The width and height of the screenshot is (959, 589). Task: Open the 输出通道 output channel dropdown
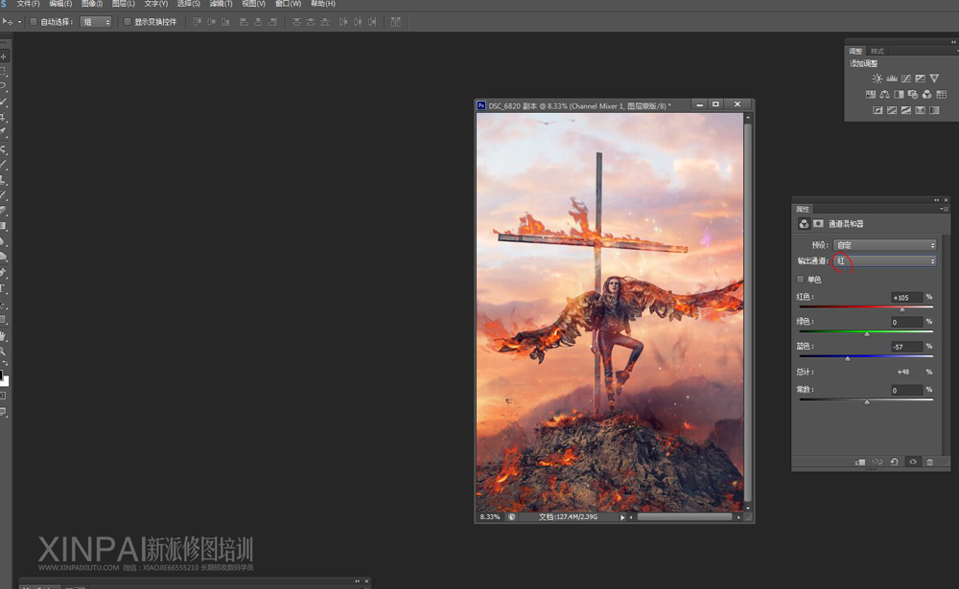click(x=885, y=261)
